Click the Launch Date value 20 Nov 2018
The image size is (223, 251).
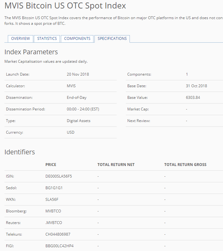pyautogui.click(x=78, y=74)
